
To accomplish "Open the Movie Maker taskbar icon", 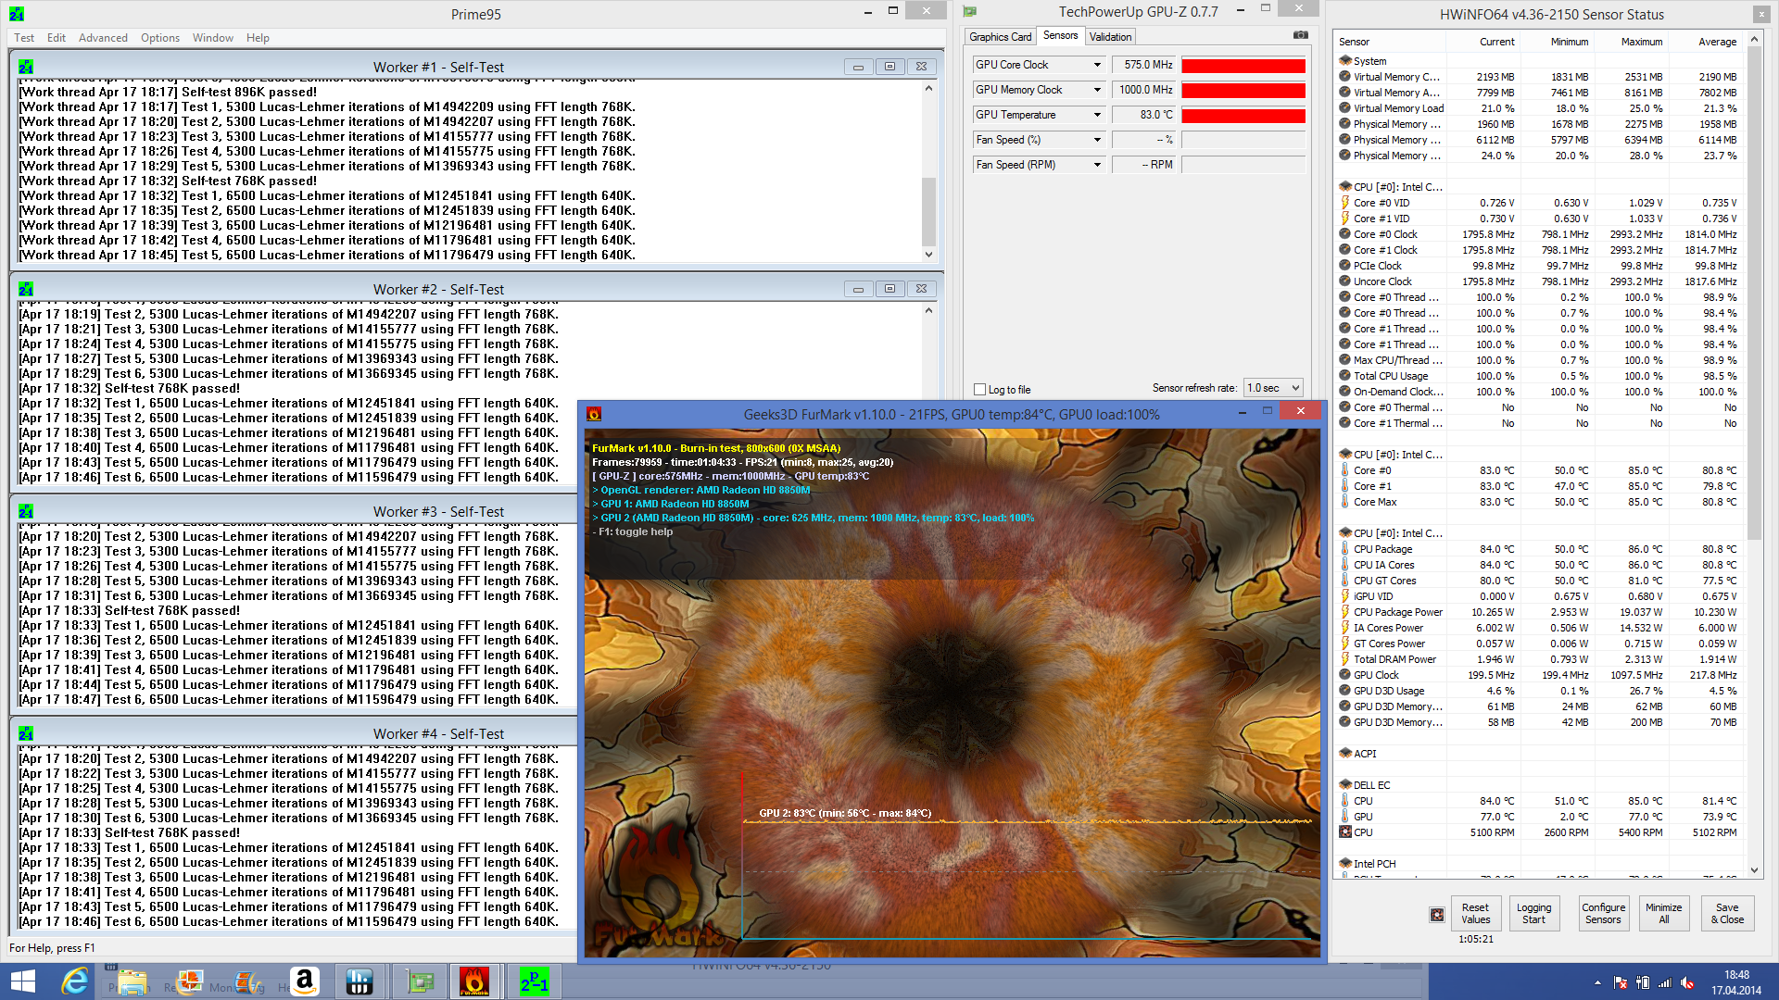I will [246, 981].
